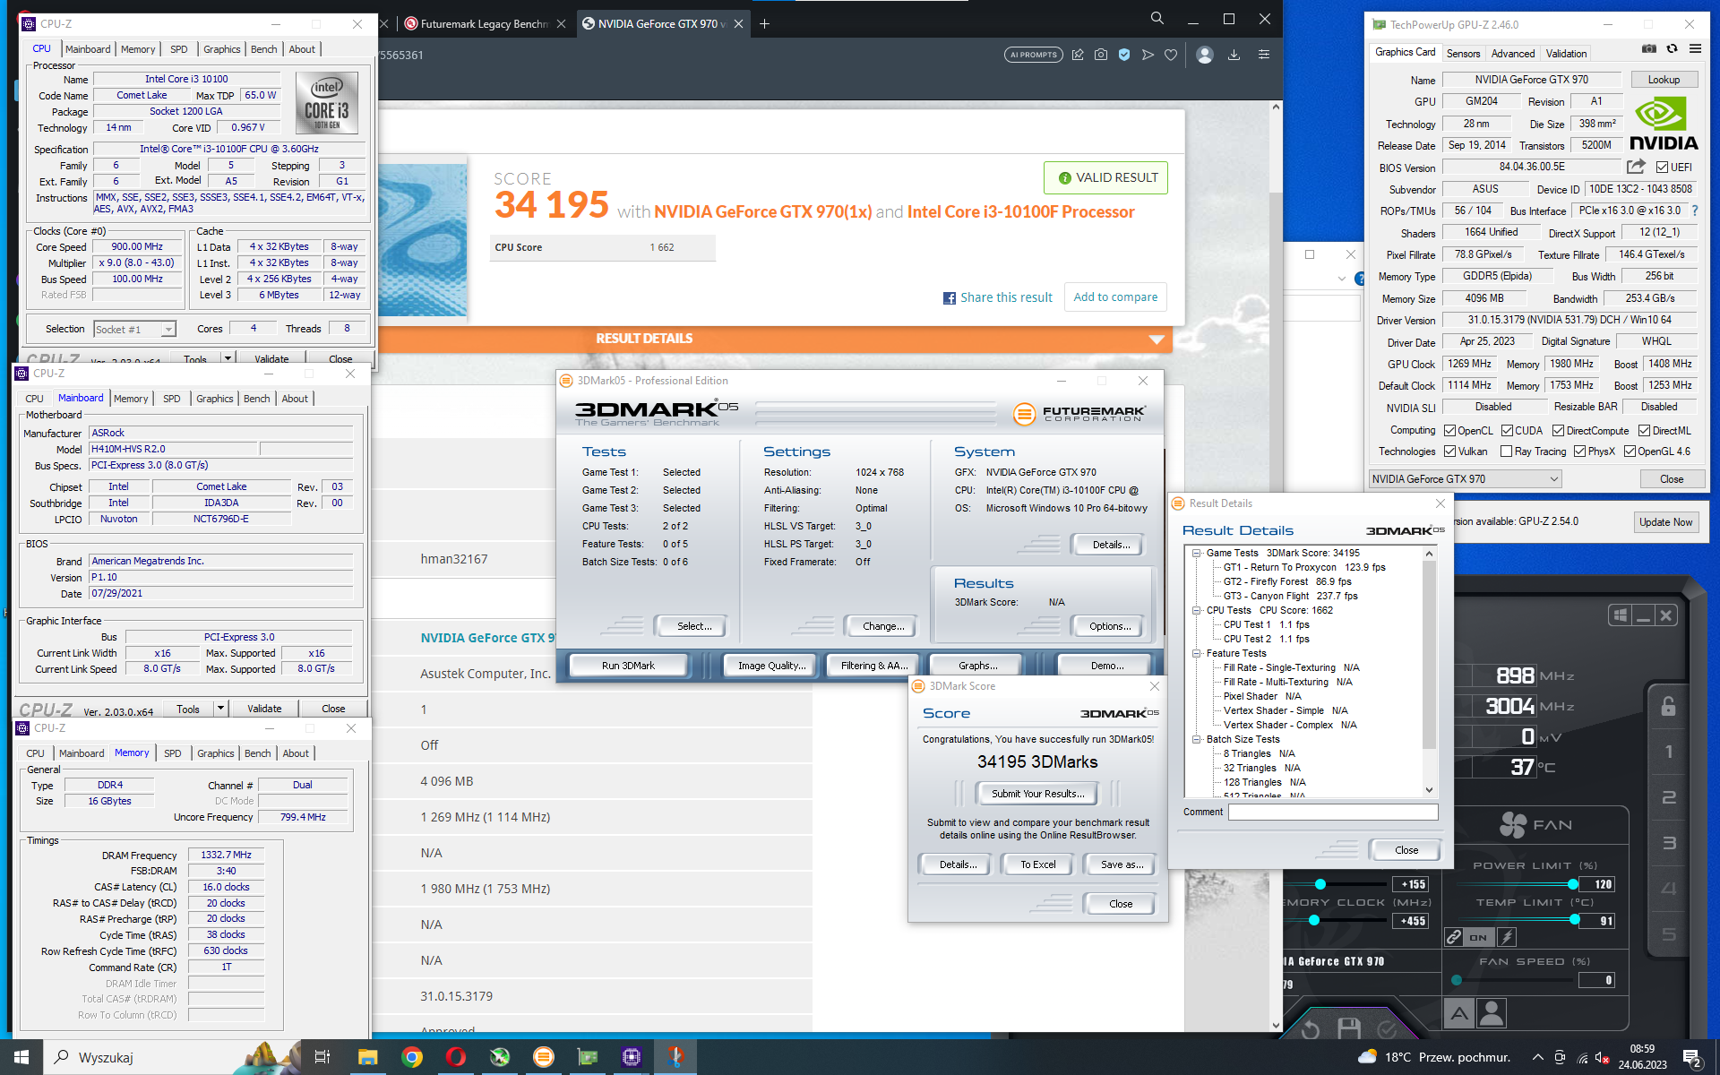1720x1075 pixels.
Task: Click the blue shield privacy icon in browser
Action: pos(1124,55)
